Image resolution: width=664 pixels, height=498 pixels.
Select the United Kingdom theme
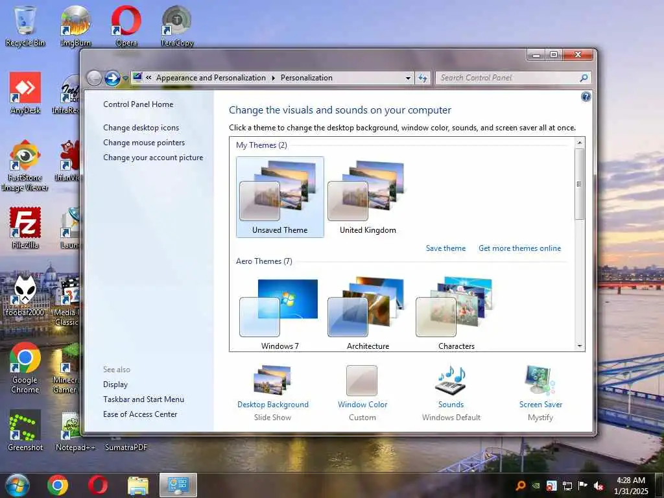click(368, 197)
